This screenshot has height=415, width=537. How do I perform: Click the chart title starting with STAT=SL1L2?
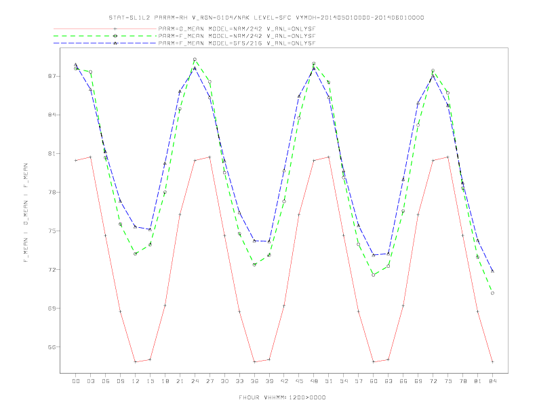[x=266, y=18]
